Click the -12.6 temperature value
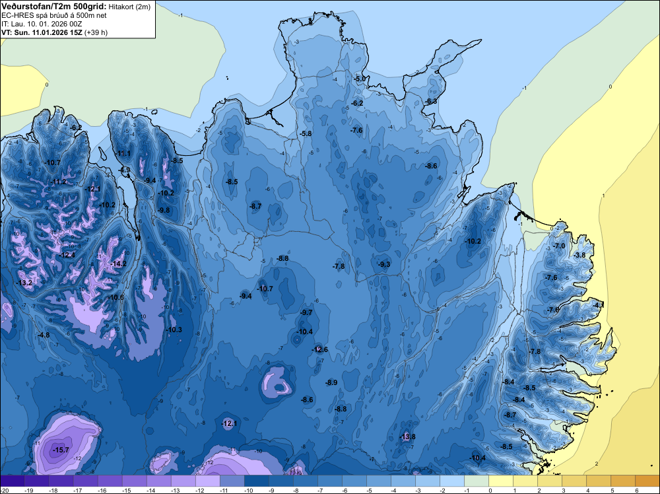The image size is (660, 494). click(319, 349)
